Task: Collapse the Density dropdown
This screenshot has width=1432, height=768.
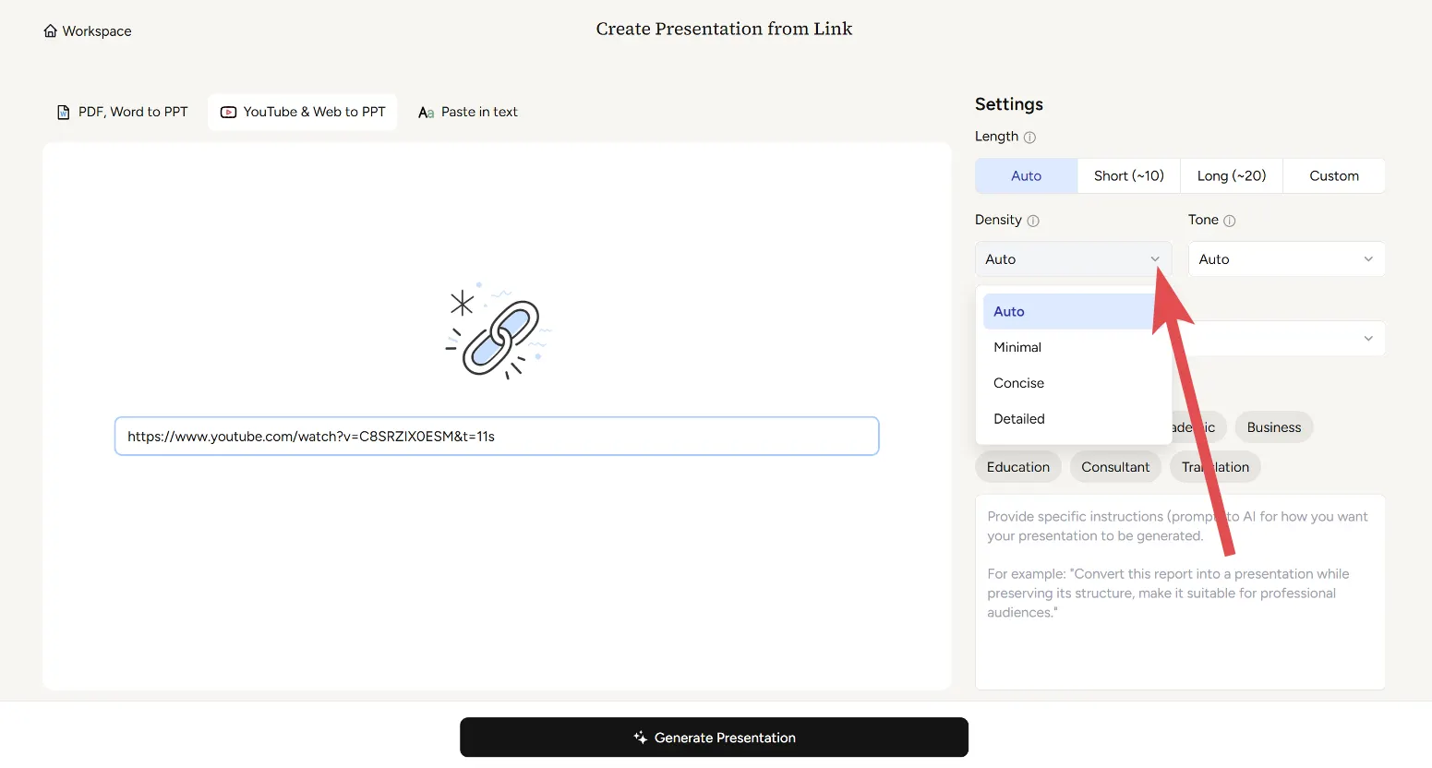Action: (1073, 259)
